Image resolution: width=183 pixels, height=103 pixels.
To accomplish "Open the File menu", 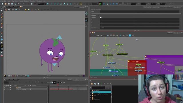I will [x=2, y=1].
